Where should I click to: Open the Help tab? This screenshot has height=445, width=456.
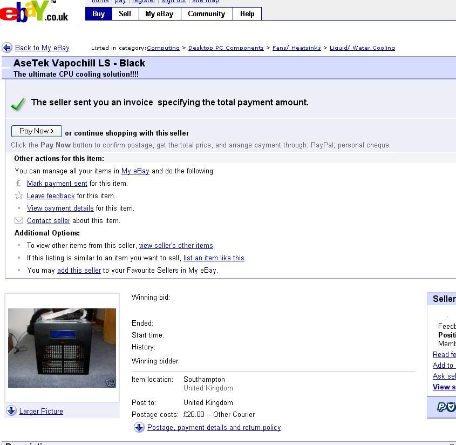coord(247,14)
